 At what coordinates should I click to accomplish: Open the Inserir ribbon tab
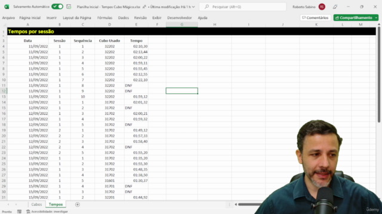coord(51,18)
